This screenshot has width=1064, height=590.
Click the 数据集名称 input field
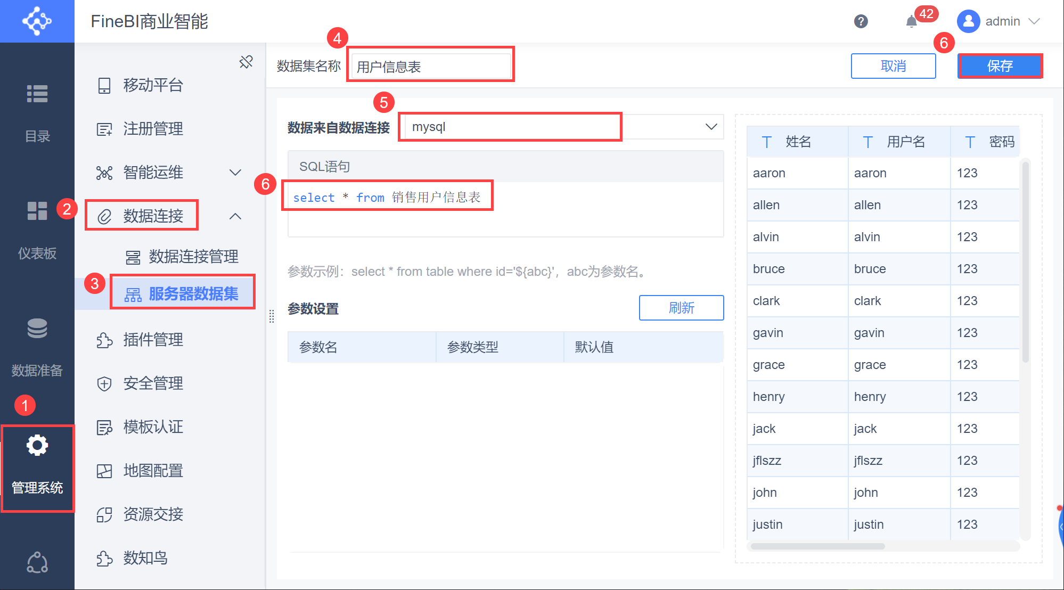coord(430,67)
